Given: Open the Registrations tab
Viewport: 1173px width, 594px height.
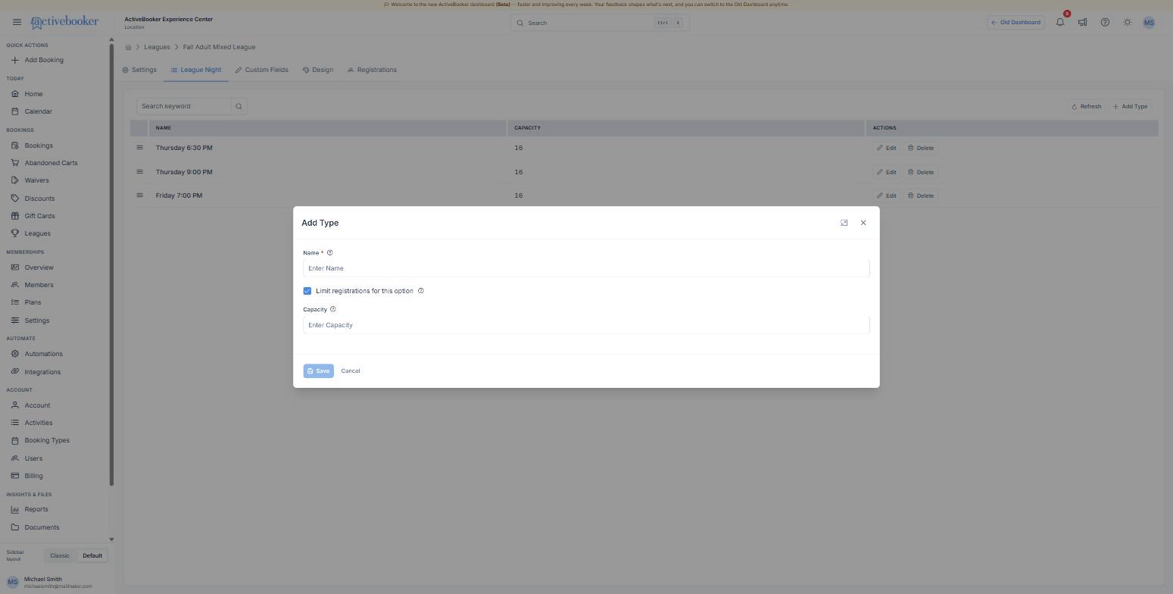Looking at the screenshot, I should pyautogui.click(x=372, y=70).
